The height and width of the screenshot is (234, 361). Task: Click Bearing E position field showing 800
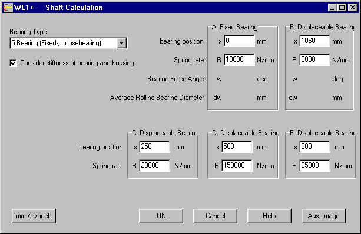[x=314, y=146]
